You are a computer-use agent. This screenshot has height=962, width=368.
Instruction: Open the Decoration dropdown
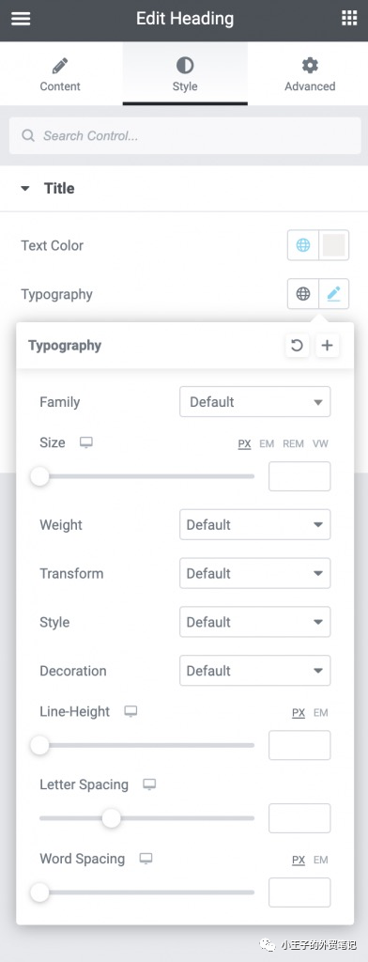[x=255, y=671]
